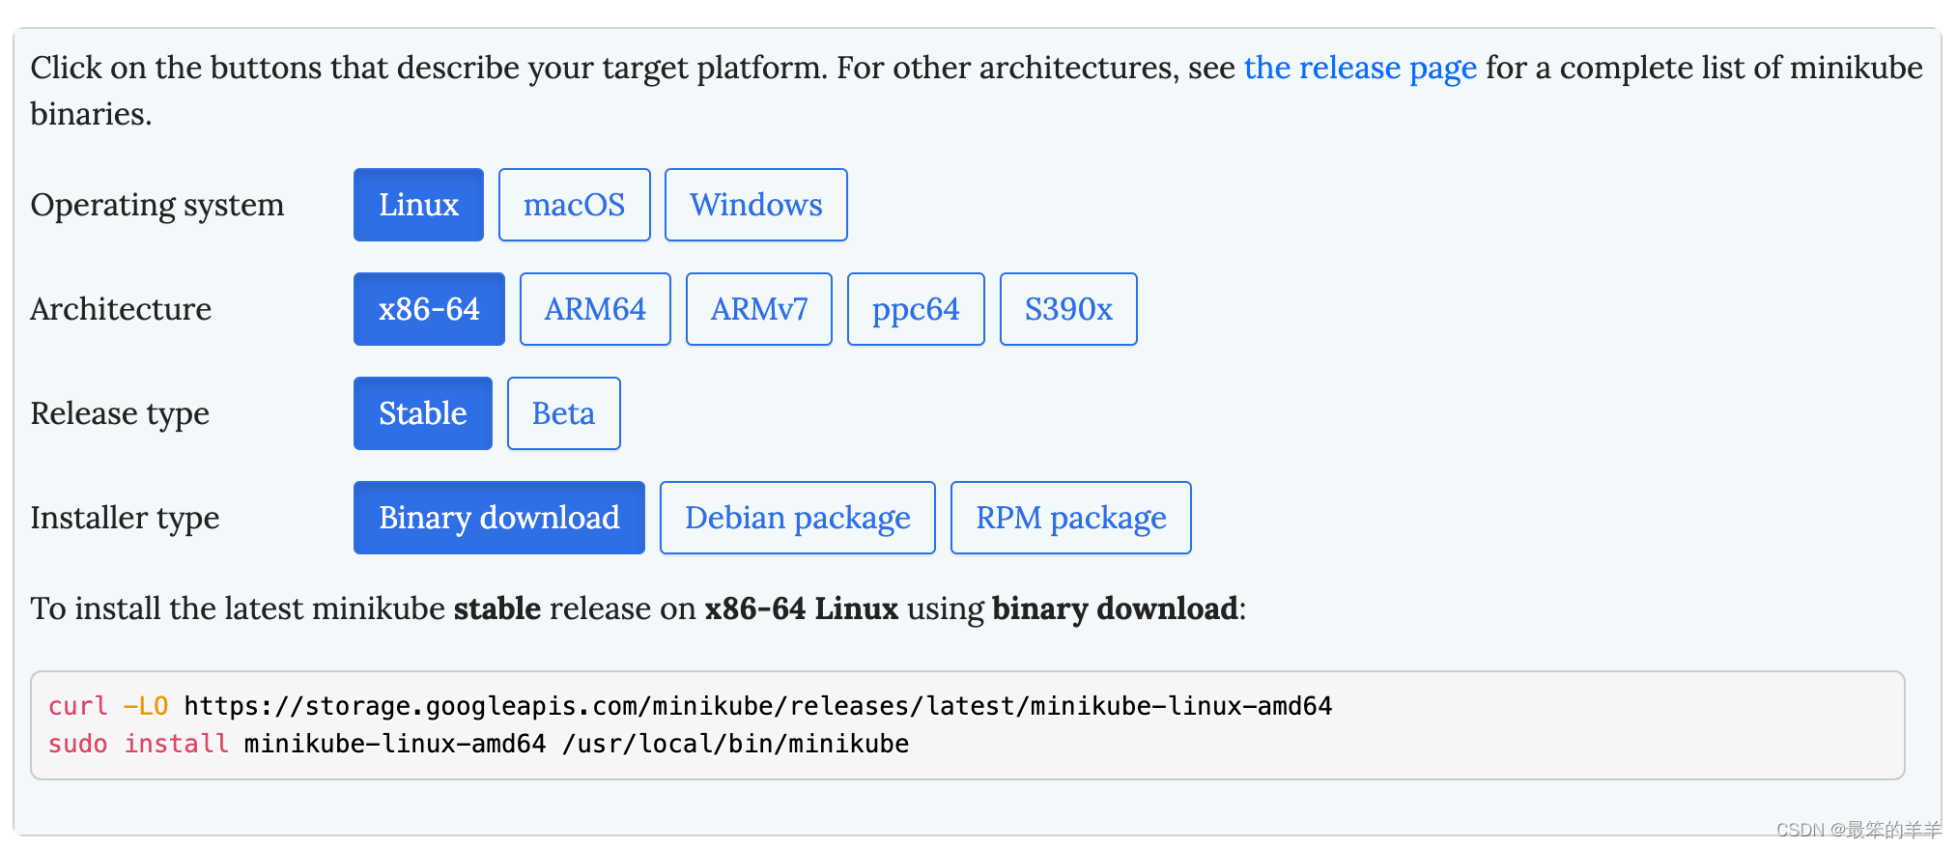The width and height of the screenshot is (1957, 848).
Task: Choose Windows as operating system
Action: click(756, 205)
